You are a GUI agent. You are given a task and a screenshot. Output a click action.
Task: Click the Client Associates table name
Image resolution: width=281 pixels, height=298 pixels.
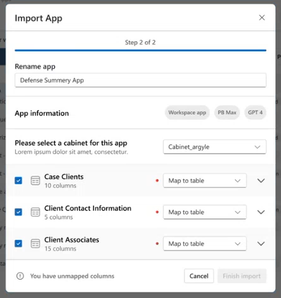click(72, 240)
